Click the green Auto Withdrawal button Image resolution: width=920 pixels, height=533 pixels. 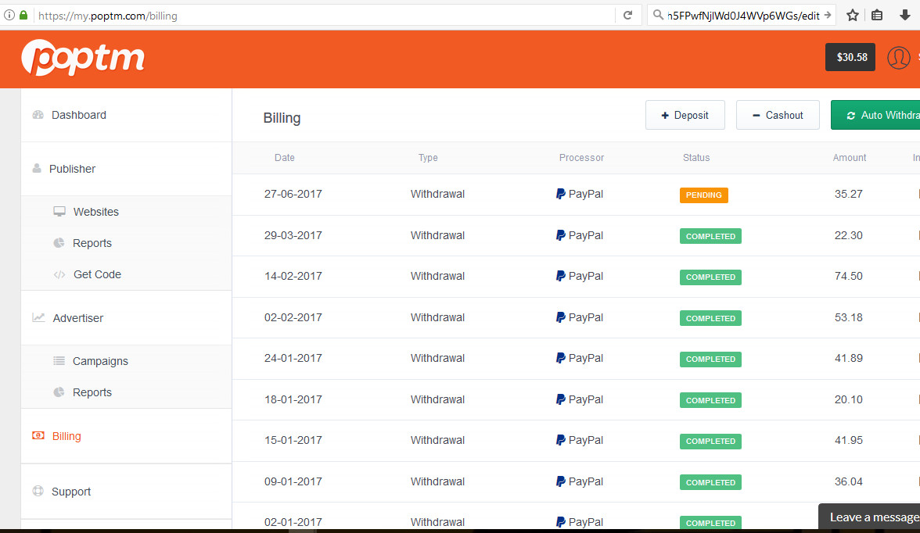coord(875,115)
